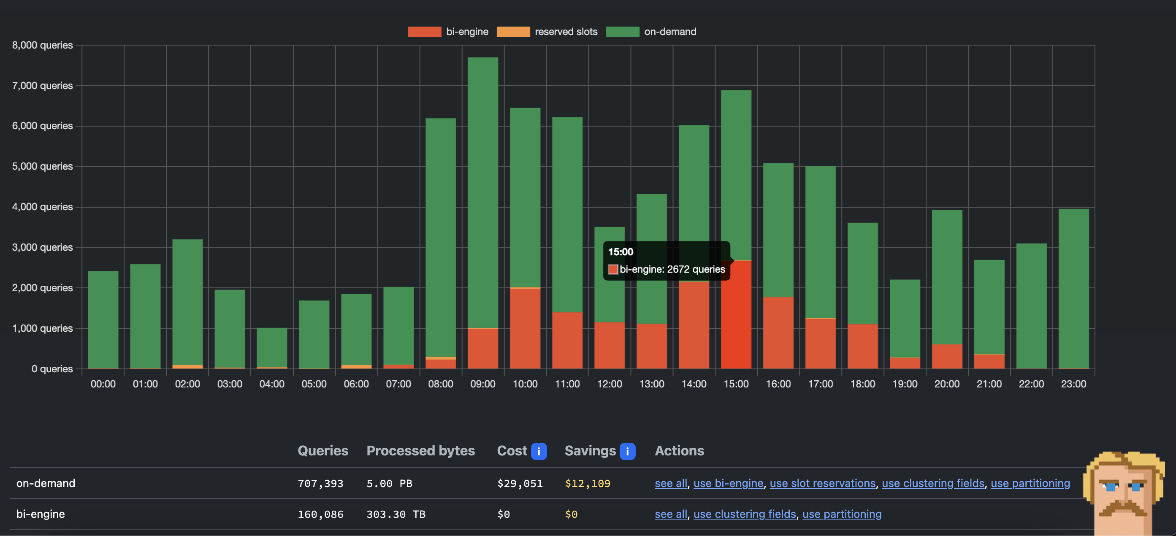The image size is (1176, 536).
Task: Open 'use bi-engine' link in on-demand row
Action: (728, 483)
